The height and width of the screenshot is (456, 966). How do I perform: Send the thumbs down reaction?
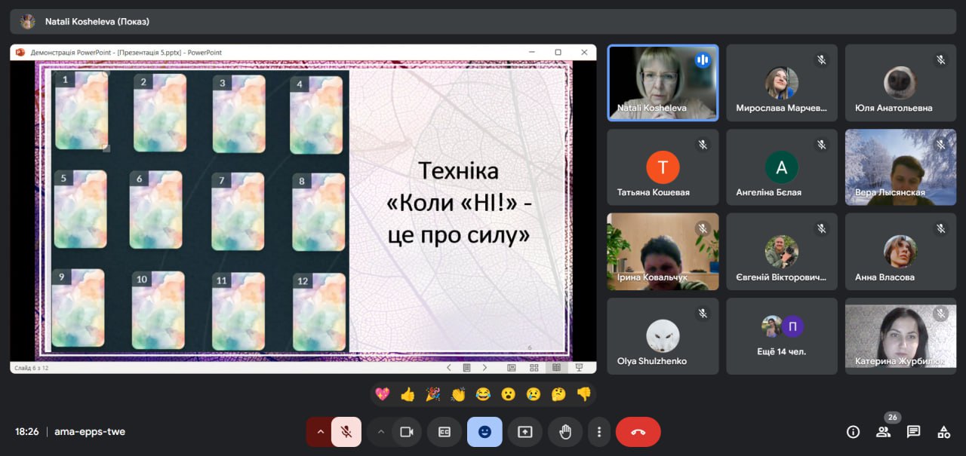pyautogui.click(x=583, y=394)
